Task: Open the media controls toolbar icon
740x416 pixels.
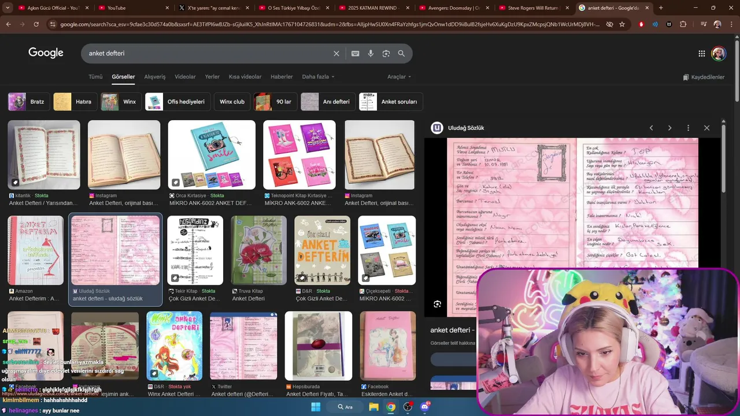Action: point(703,24)
